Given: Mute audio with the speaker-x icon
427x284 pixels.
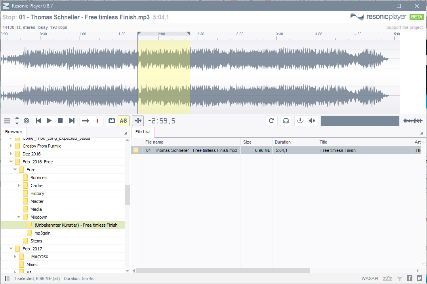Looking at the screenshot, I should pyautogui.click(x=312, y=121).
